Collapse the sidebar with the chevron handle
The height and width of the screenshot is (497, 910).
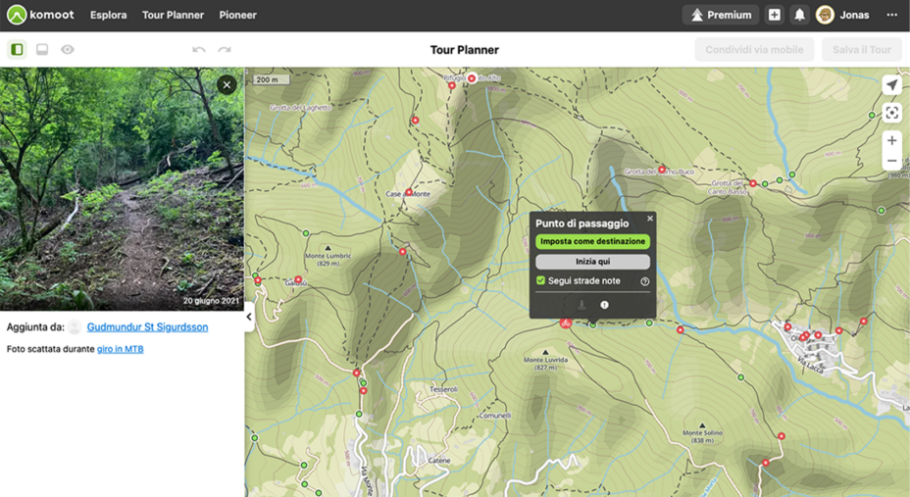coord(249,317)
